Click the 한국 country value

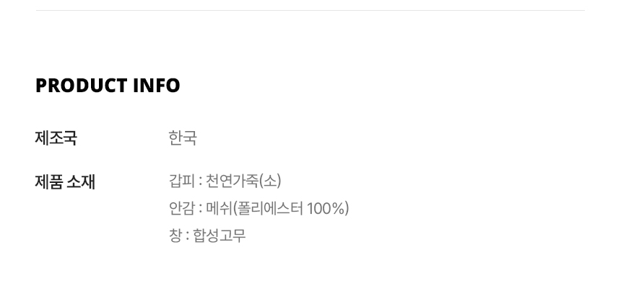(x=183, y=138)
